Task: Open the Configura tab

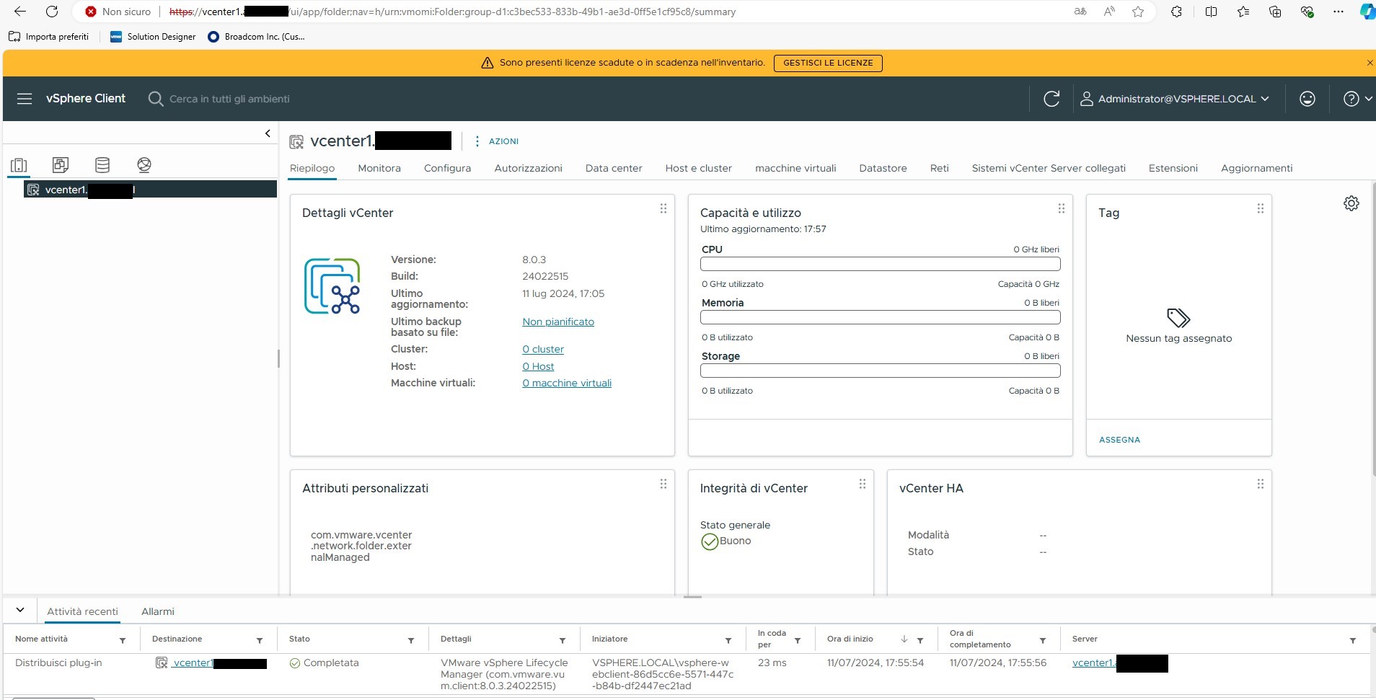Action: 447,168
